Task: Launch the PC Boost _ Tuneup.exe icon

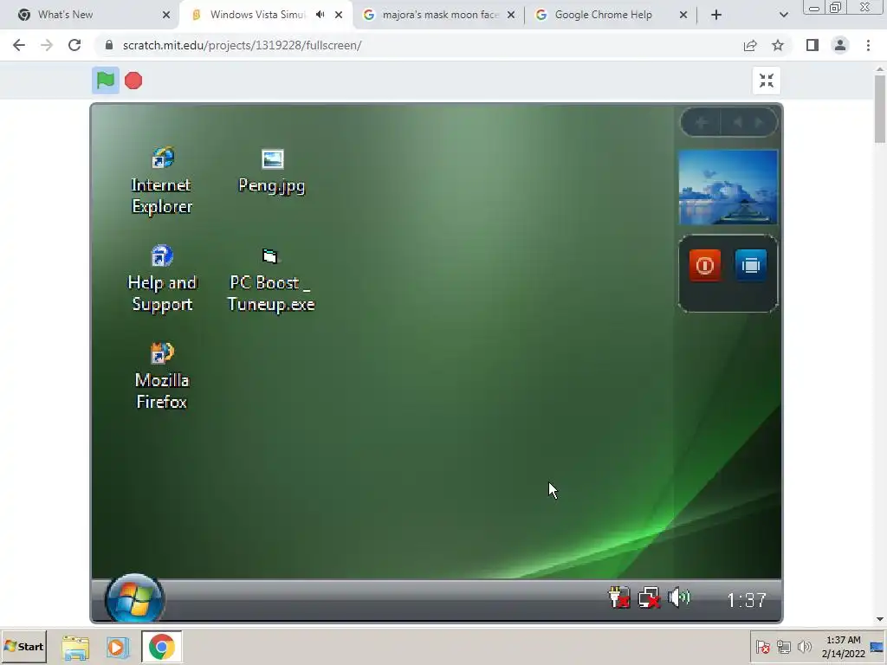Action: (x=271, y=280)
